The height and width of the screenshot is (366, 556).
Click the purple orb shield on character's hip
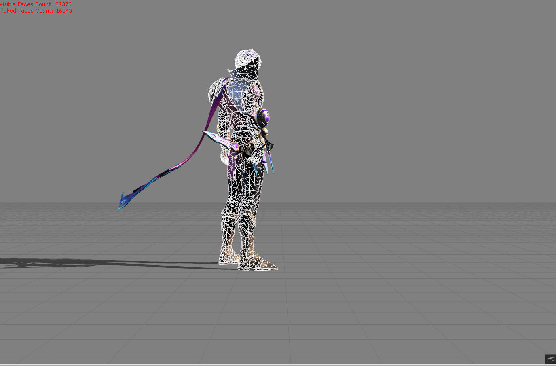pyautogui.click(x=264, y=118)
